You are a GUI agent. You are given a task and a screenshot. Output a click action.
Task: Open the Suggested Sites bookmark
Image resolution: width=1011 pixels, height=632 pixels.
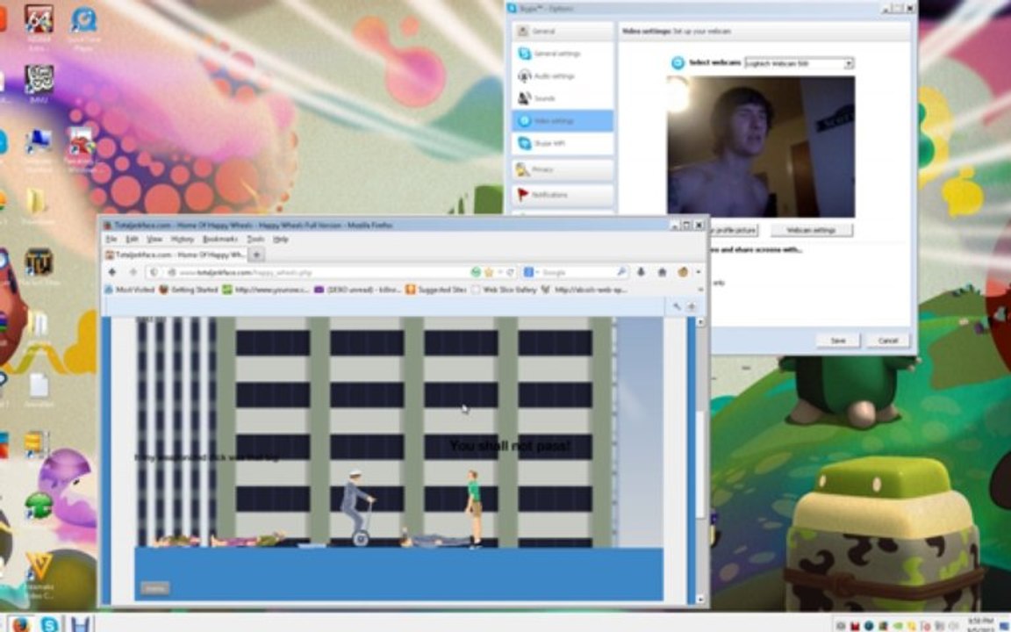pyautogui.click(x=436, y=291)
